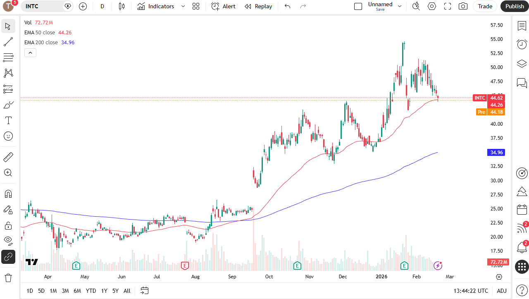The image size is (529, 299).
Task: Open the emoji icons tool
Action: pyautogui.click(x=8, y=136)
